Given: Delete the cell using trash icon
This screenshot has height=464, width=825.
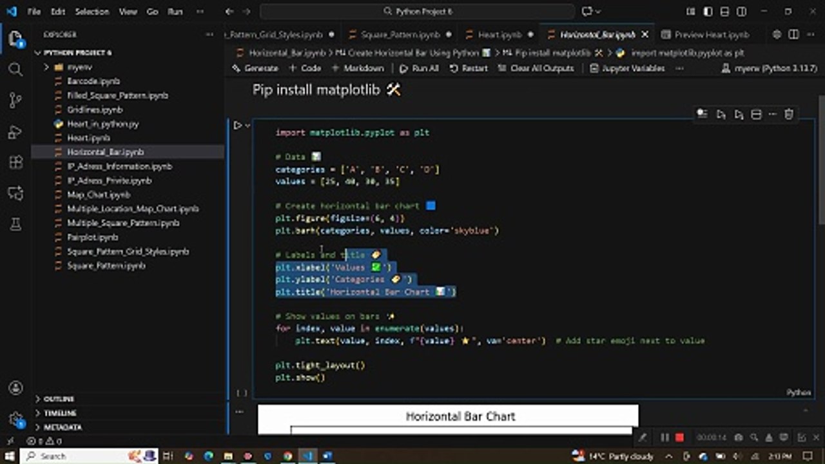Looking at the screenshot, I should point(788,114).
